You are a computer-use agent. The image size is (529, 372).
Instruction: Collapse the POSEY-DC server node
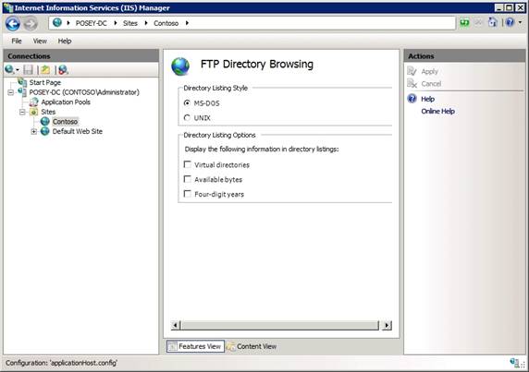pos(11,92)
